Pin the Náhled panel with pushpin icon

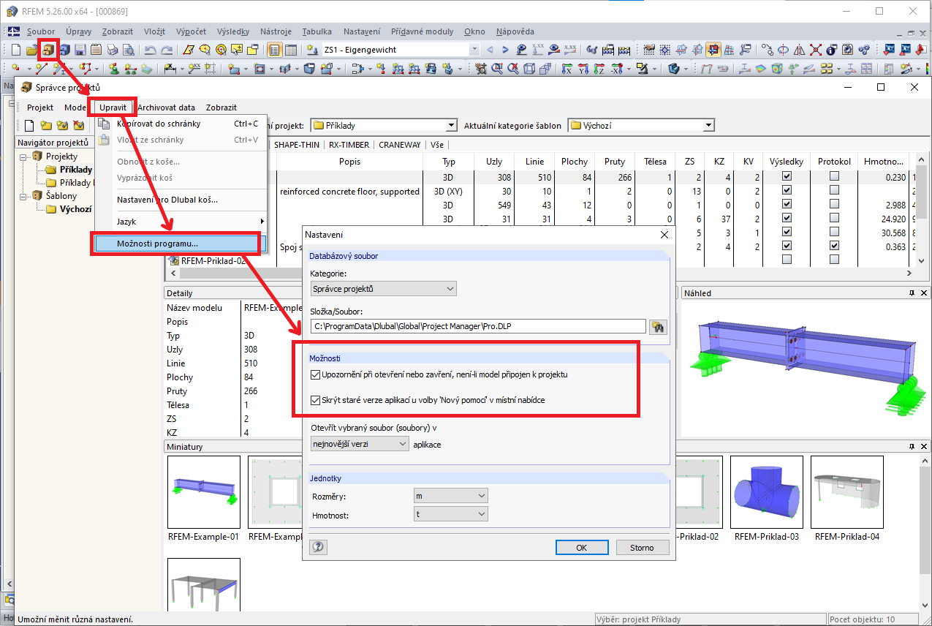click(x=912, y=293)
